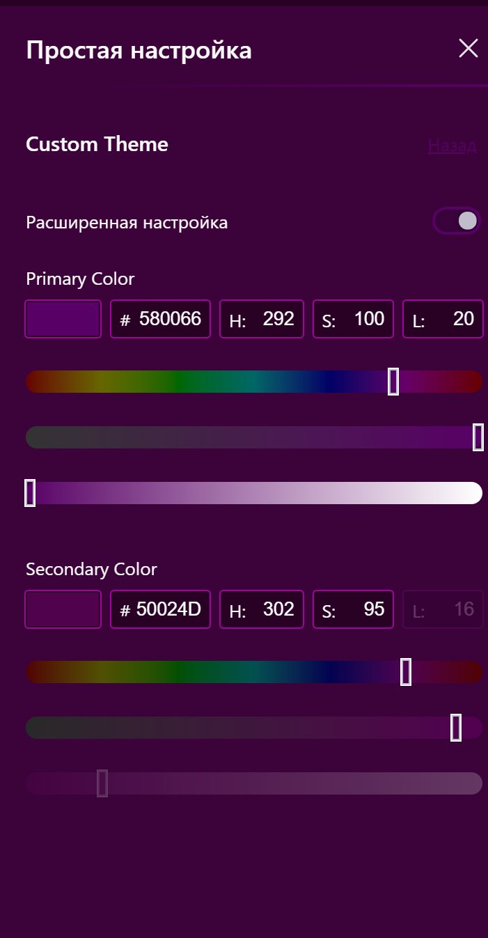
Task: Open the Secondary Color swatch
Action: pyautogui.click(x=63, y=609)
